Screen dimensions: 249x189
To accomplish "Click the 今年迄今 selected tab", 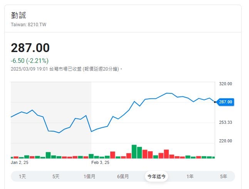I will [156, 176].
